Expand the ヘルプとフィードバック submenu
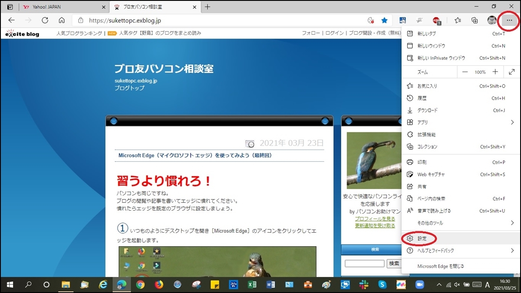Screen dimensions: 521x293 (x=461, y=251)
